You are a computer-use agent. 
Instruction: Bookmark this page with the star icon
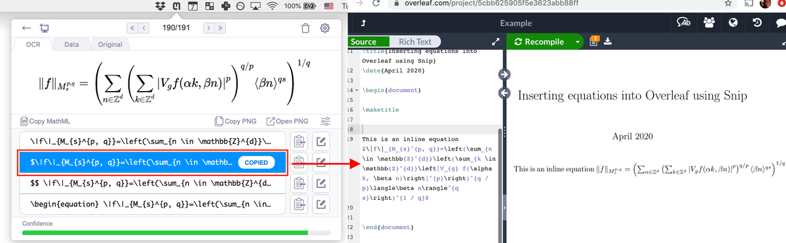[x=728, y=4]
